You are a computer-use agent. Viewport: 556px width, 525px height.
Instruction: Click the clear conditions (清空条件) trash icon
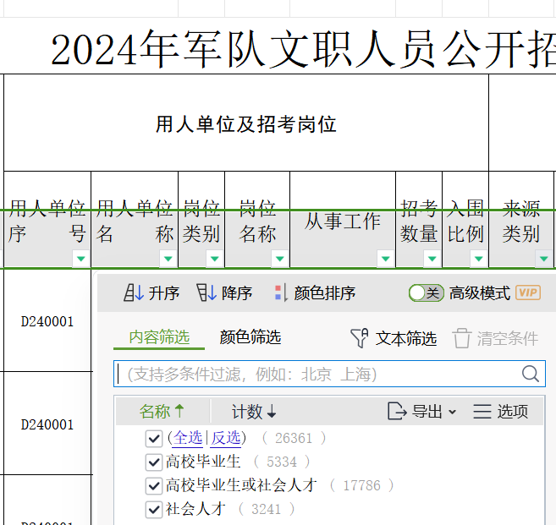[x=461, y=339]
